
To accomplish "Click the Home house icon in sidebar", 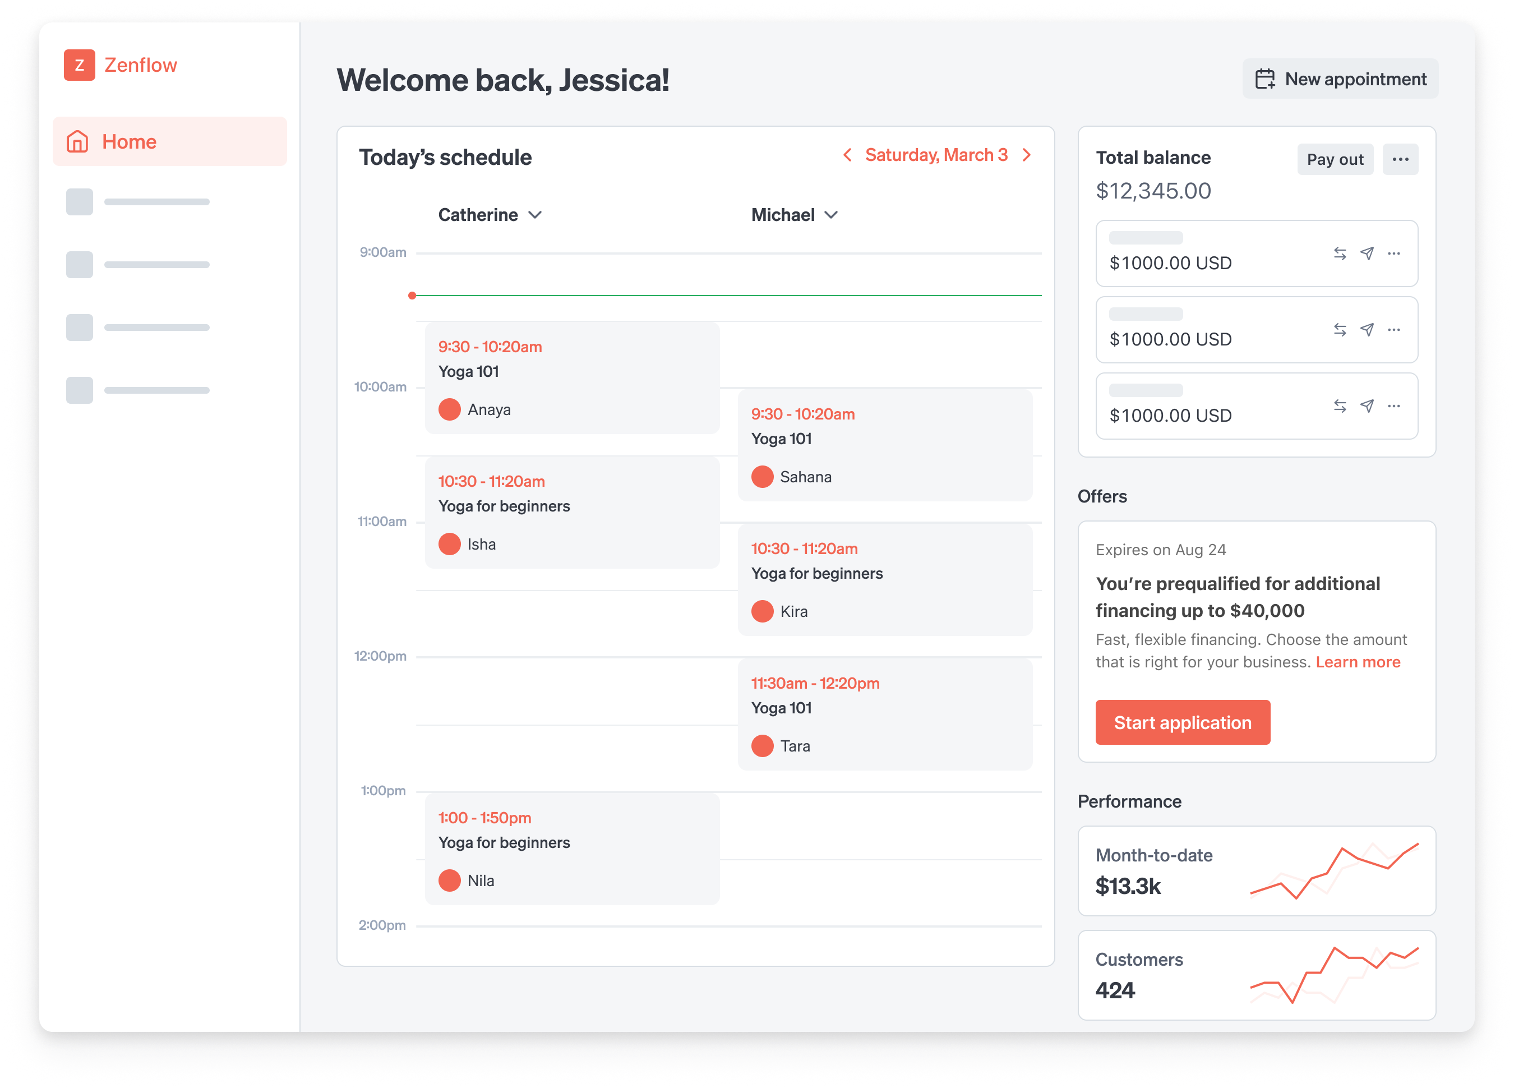I will coord(77,141).
